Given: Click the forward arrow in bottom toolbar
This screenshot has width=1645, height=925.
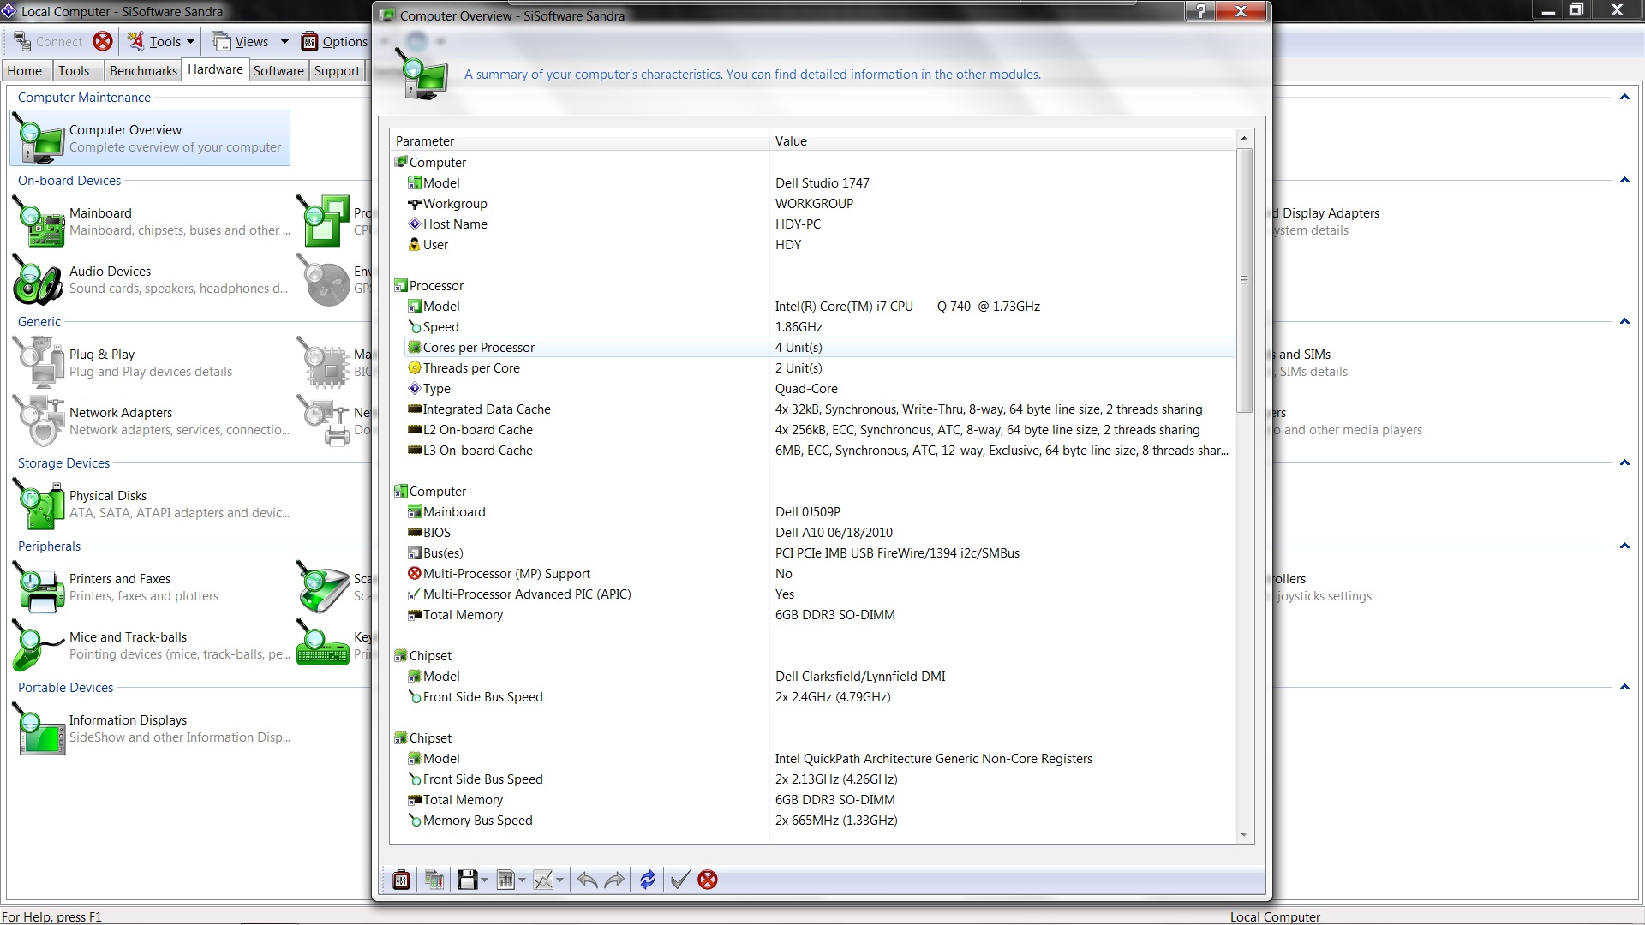Looking at the screenshot, I should [x=614, y=880].
